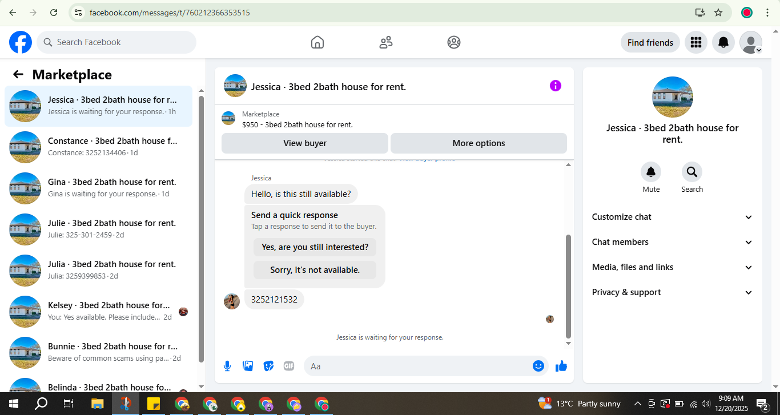Search in conversation using magnifier icon

[x=692, y=172]
